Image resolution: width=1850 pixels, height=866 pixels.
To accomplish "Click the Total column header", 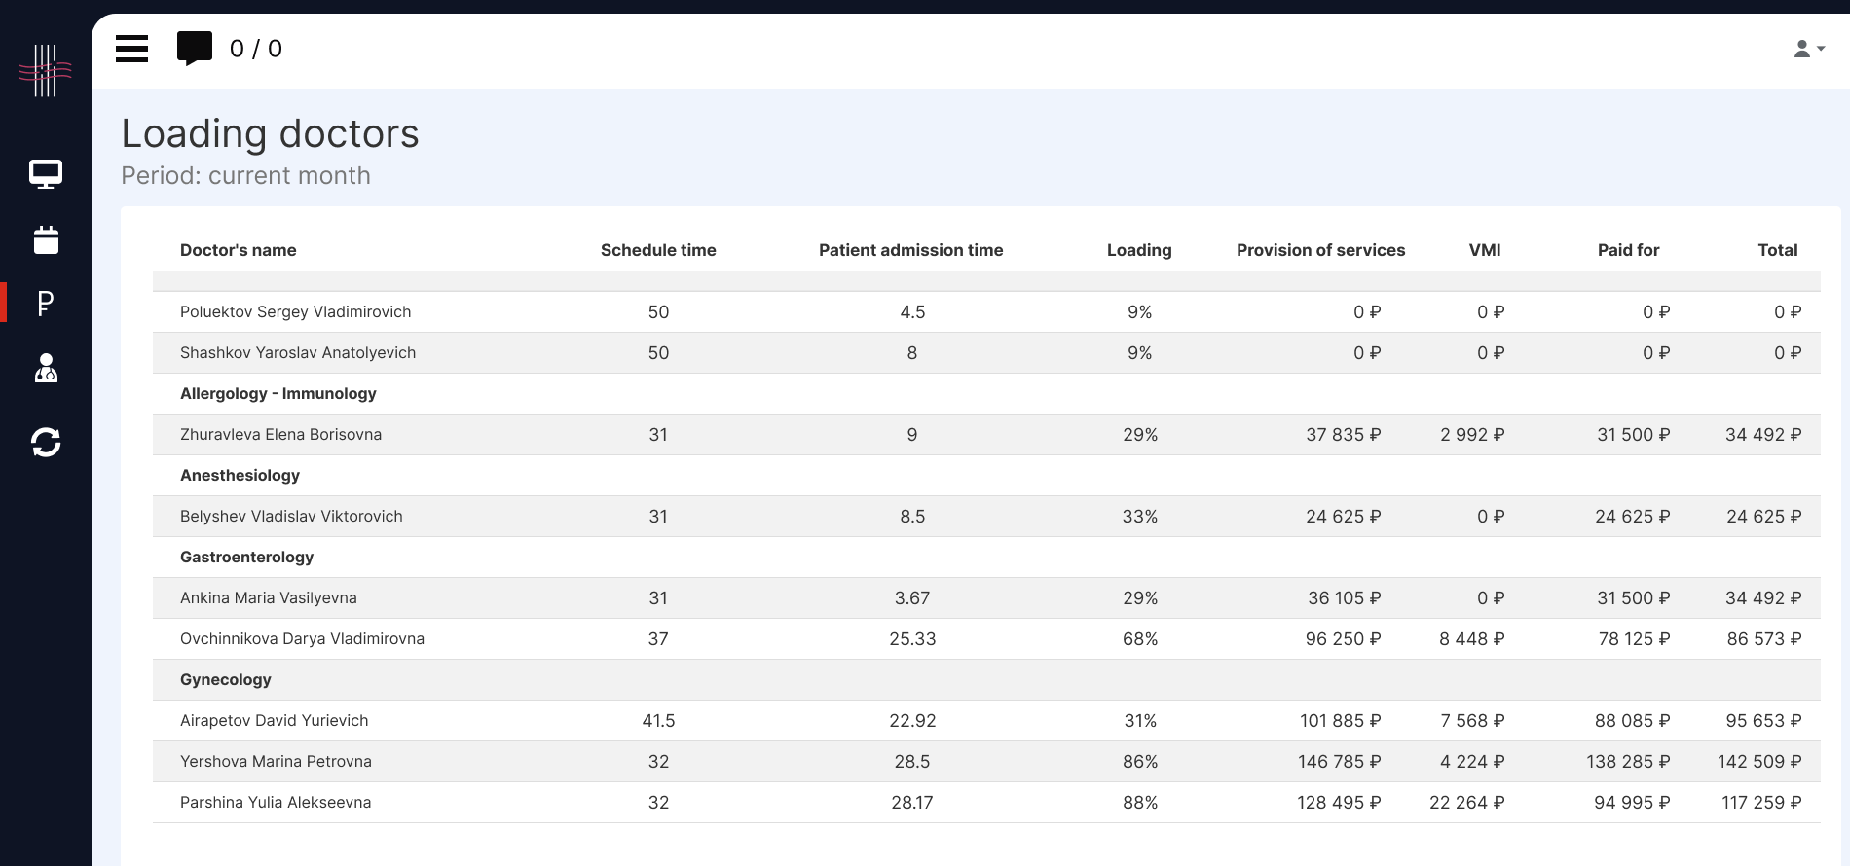I will [x=1777, y=250].
